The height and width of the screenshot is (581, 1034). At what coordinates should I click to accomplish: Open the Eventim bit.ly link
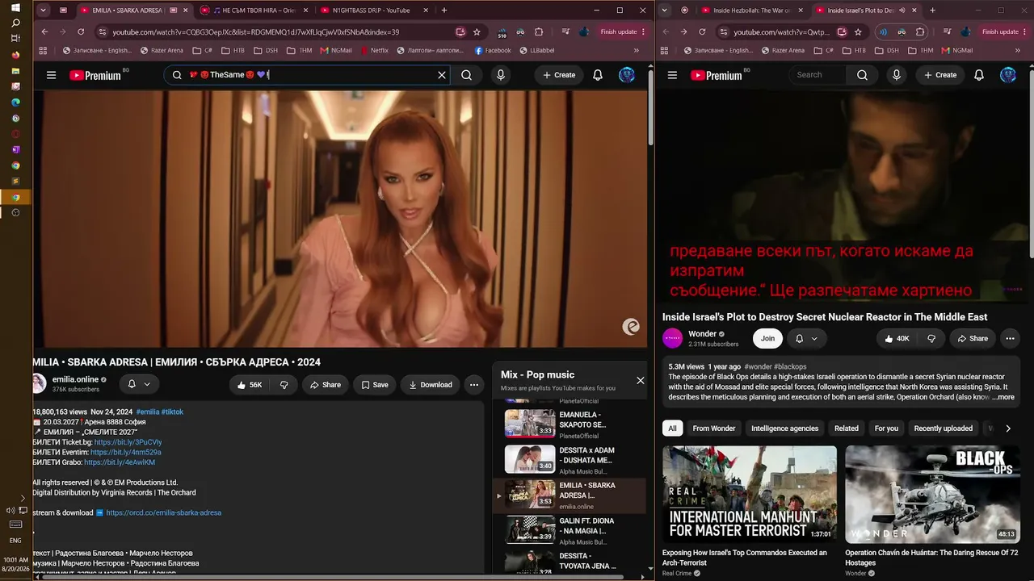[x=125, y=453]
